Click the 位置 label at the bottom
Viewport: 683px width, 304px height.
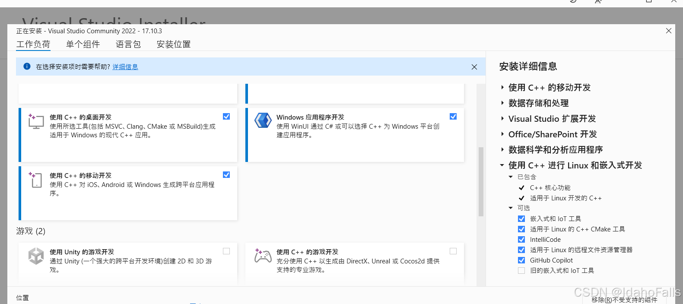[22, 298]
